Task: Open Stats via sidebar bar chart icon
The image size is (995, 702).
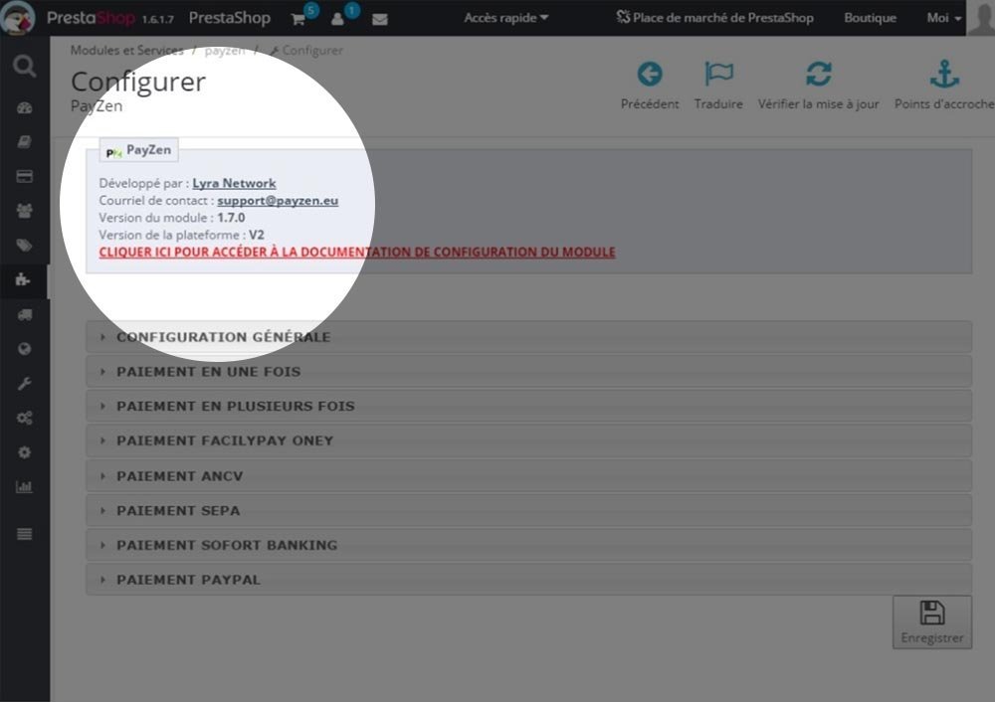Action: [x=25, y=487]
